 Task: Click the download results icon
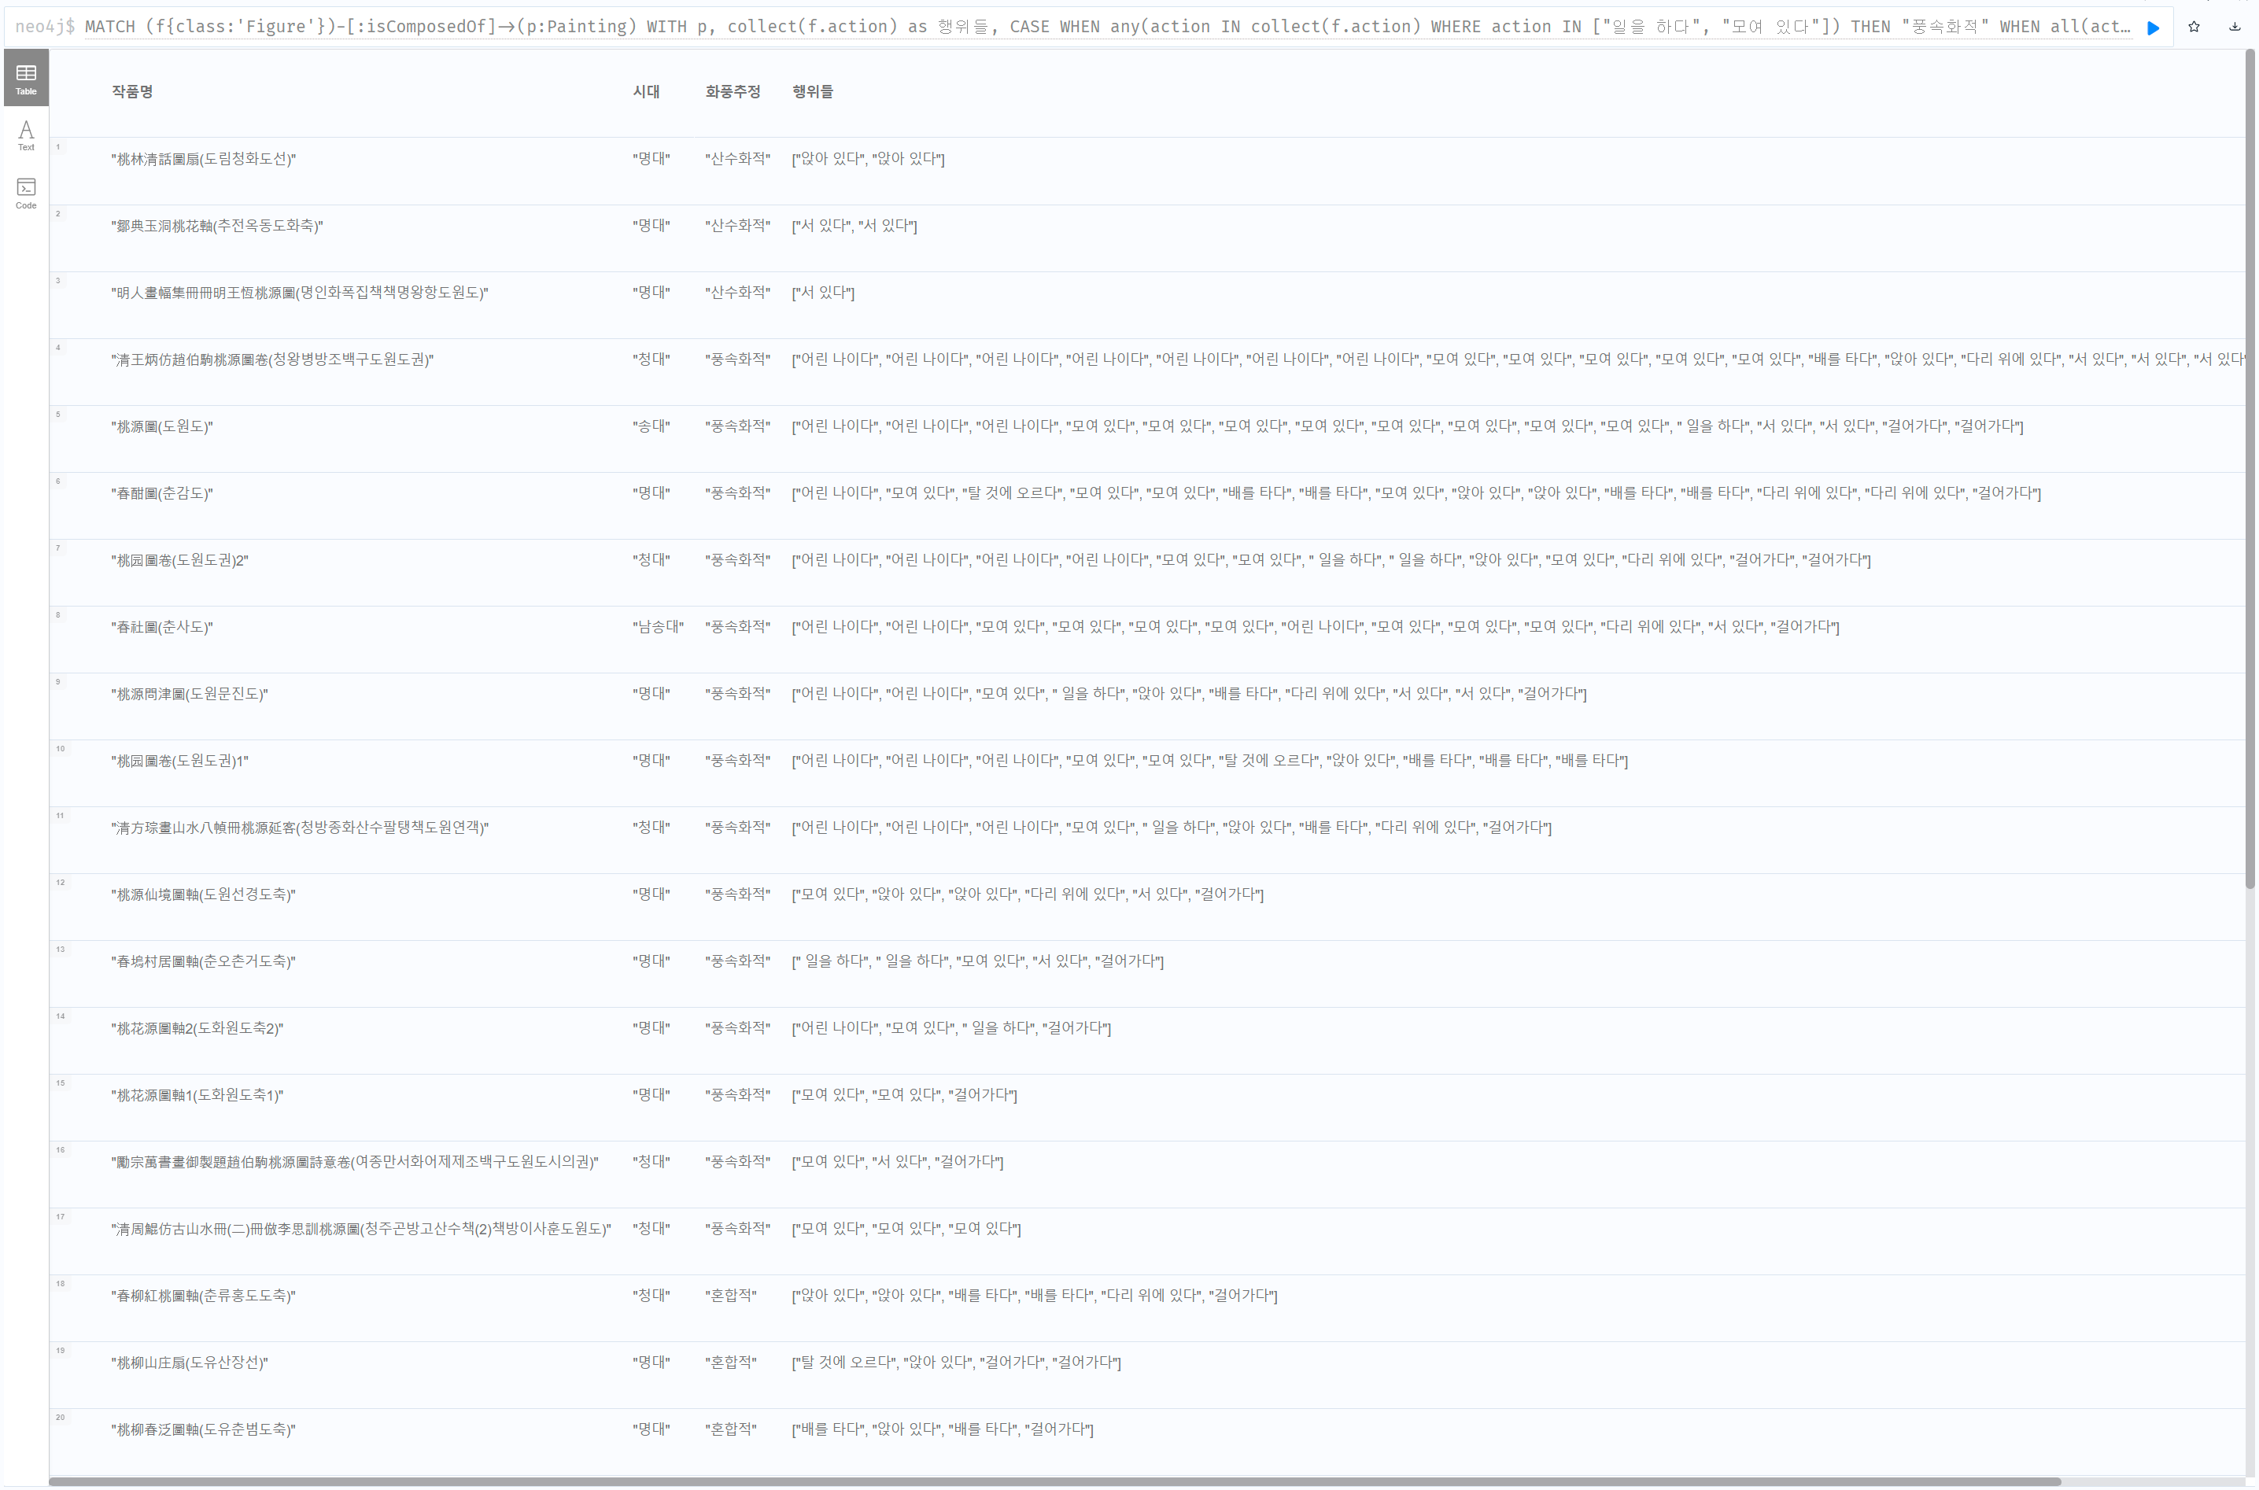tap(2235, 27)
